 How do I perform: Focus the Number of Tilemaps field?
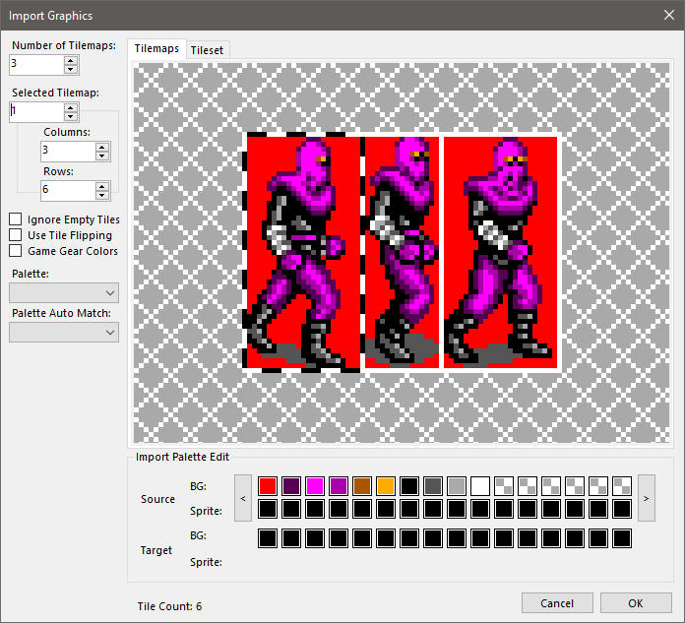tap(36, 65)
